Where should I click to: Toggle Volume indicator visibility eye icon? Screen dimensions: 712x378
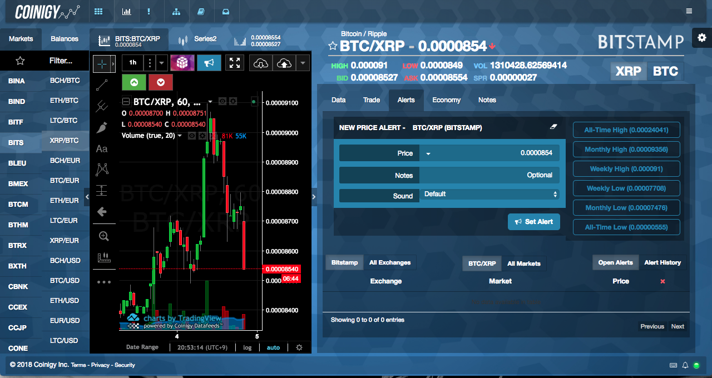point(191,136)
